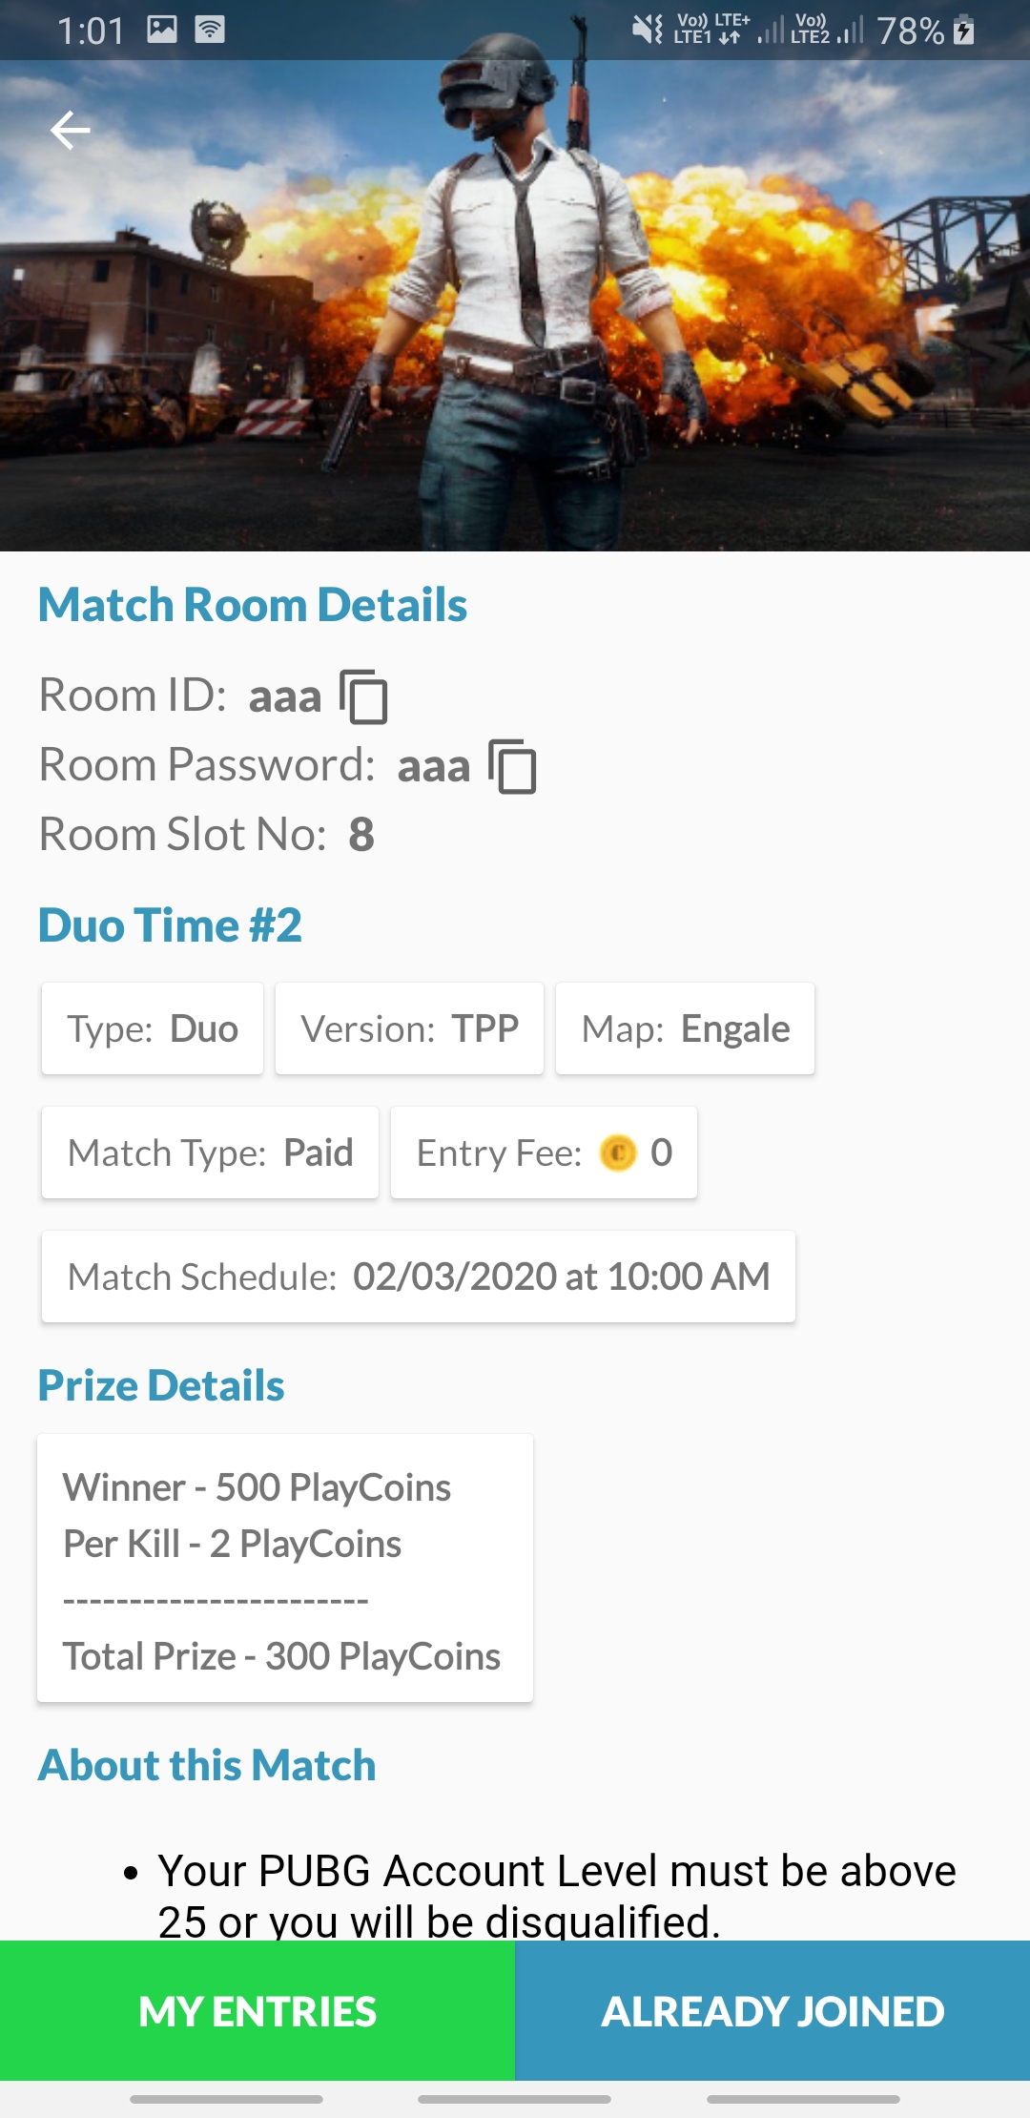Tap the back arrow icon
Viewport: 1030px width, 2118px height.
pos(70,131)
